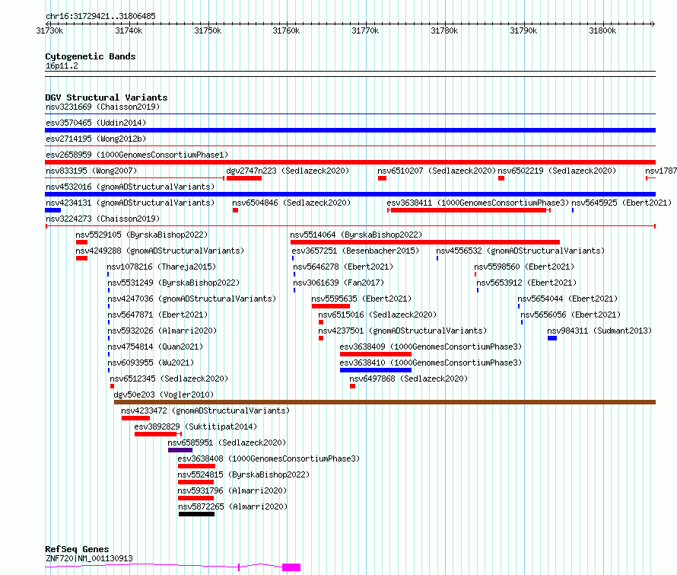Select nsv5524815 (ByrskaBishop2022) red bar

tap(195, 482)
